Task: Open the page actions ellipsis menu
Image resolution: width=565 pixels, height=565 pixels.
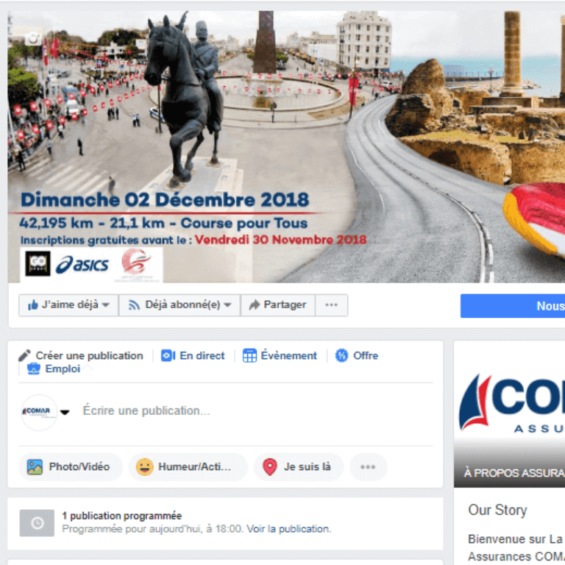Action: click(x=332, y=305)
